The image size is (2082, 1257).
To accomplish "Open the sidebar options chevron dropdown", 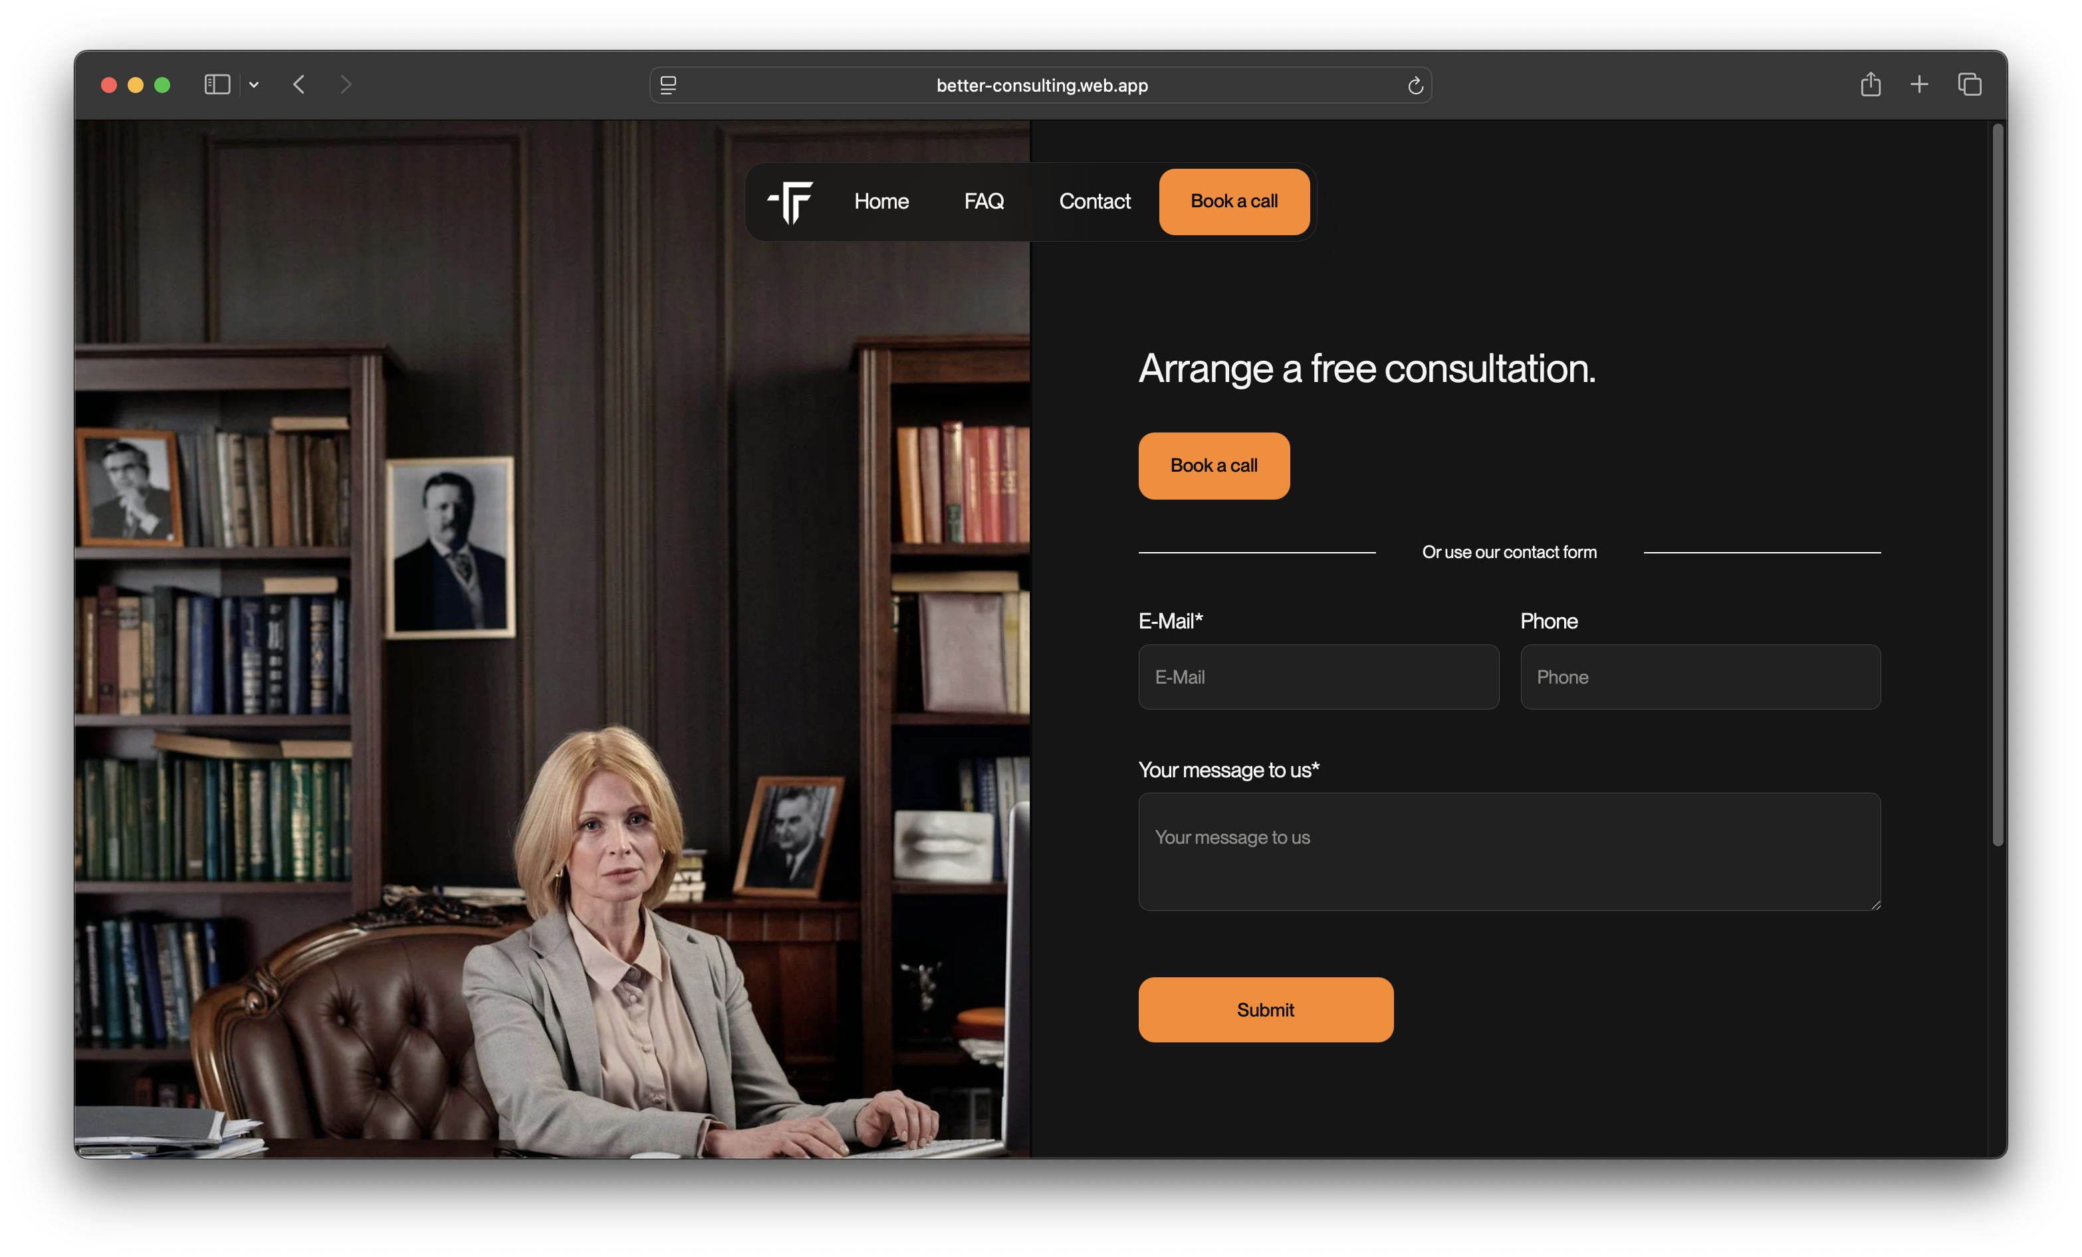I will [253, 84].
